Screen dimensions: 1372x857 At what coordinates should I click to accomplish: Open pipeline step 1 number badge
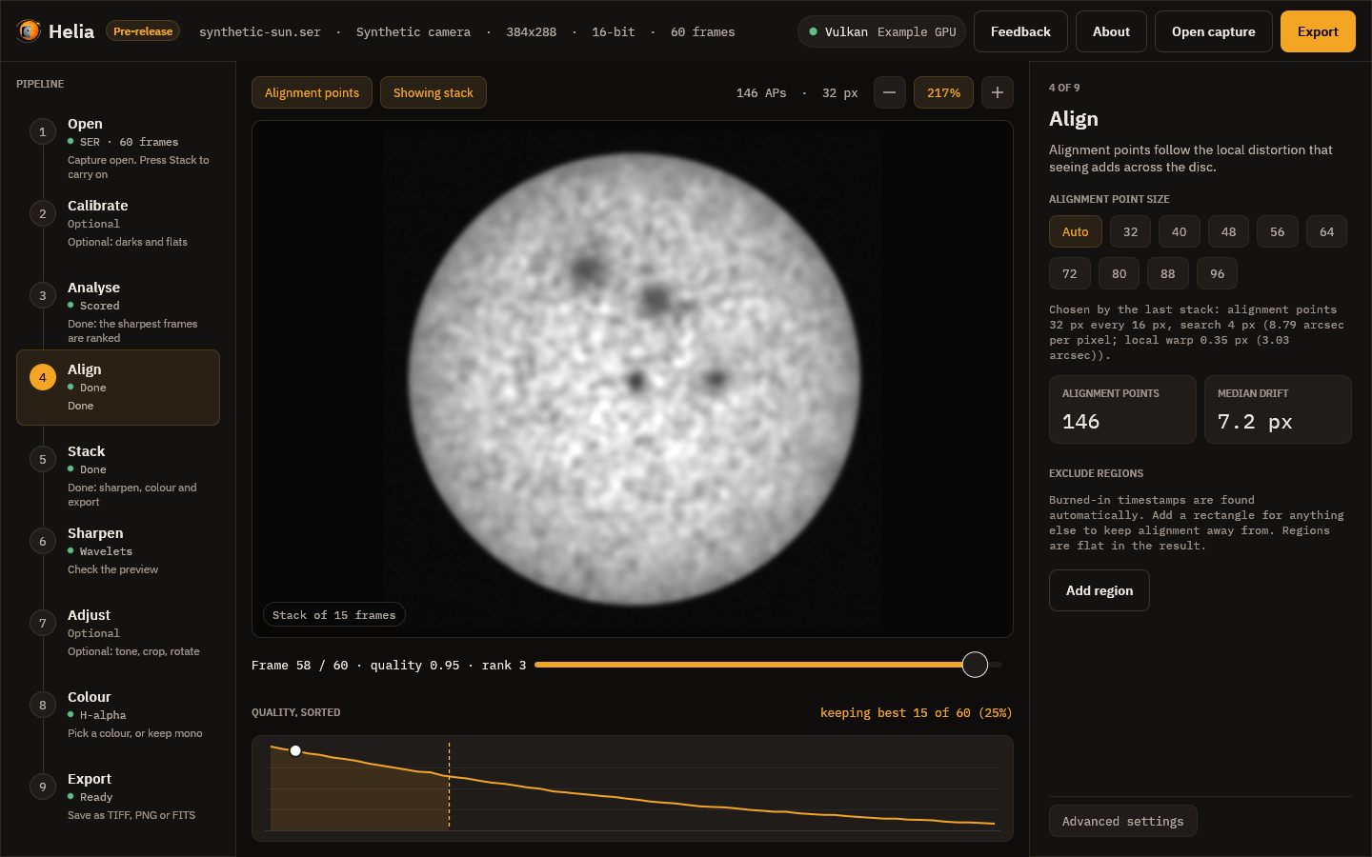tap(42, 131)
